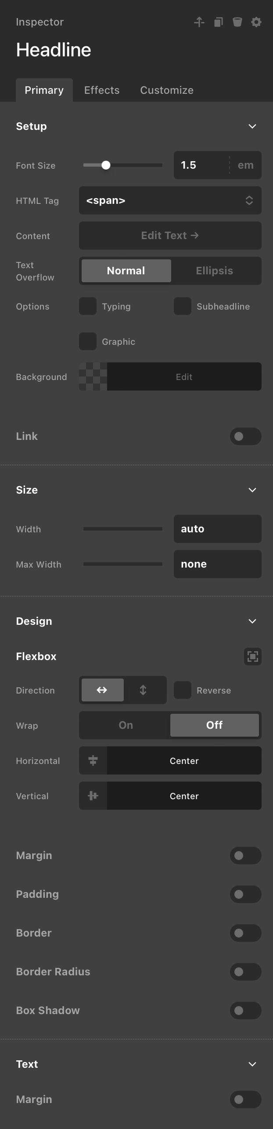Click the duplicate element icon
The image size is (273, 1129).
[218, 22]
